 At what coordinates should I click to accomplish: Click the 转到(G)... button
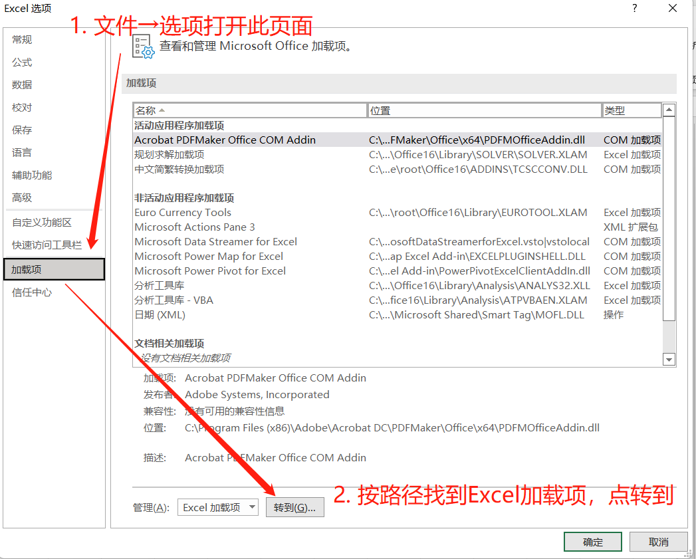[x=294, y=507]
